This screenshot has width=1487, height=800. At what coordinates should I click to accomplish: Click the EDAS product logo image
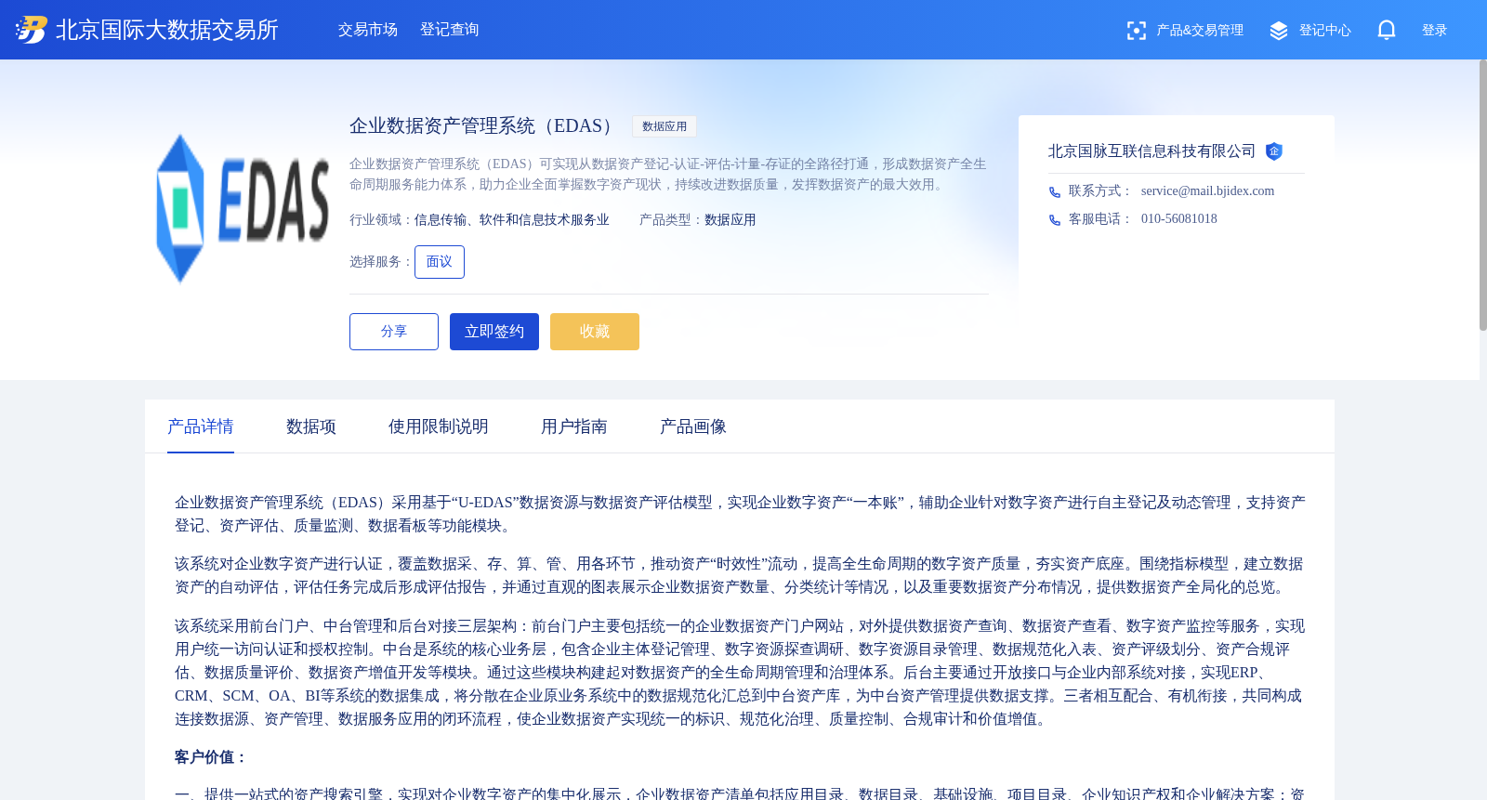[243, 208]
